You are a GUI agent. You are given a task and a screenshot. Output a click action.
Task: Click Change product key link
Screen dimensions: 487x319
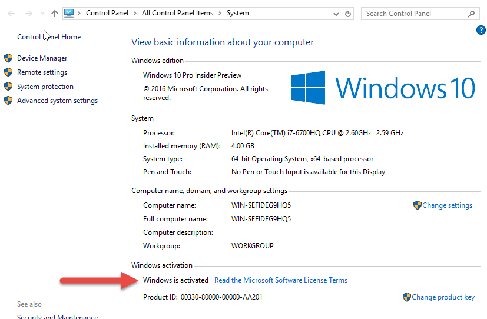pyautogui.click(x=443, y=297)
